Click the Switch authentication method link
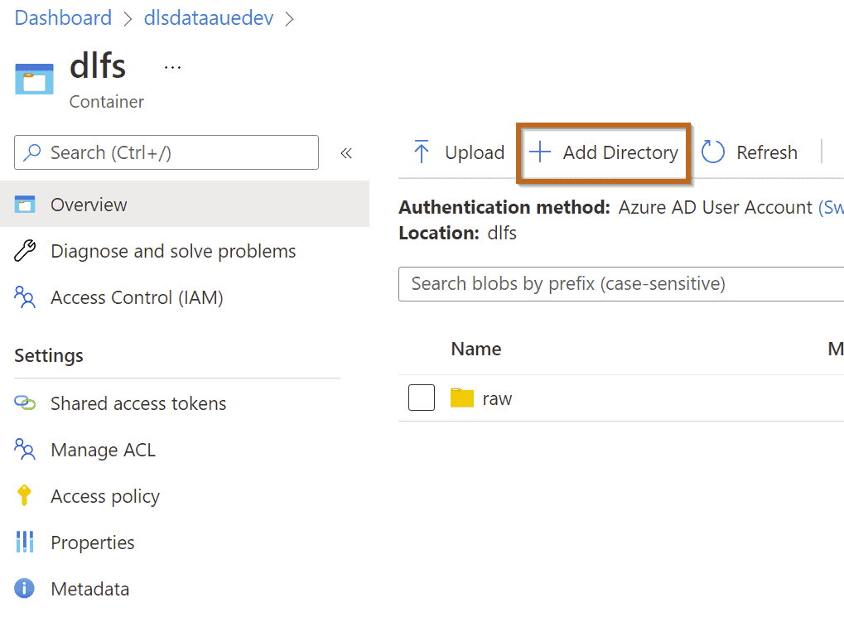Screen dimensions: 844x622 coord(831,207)
